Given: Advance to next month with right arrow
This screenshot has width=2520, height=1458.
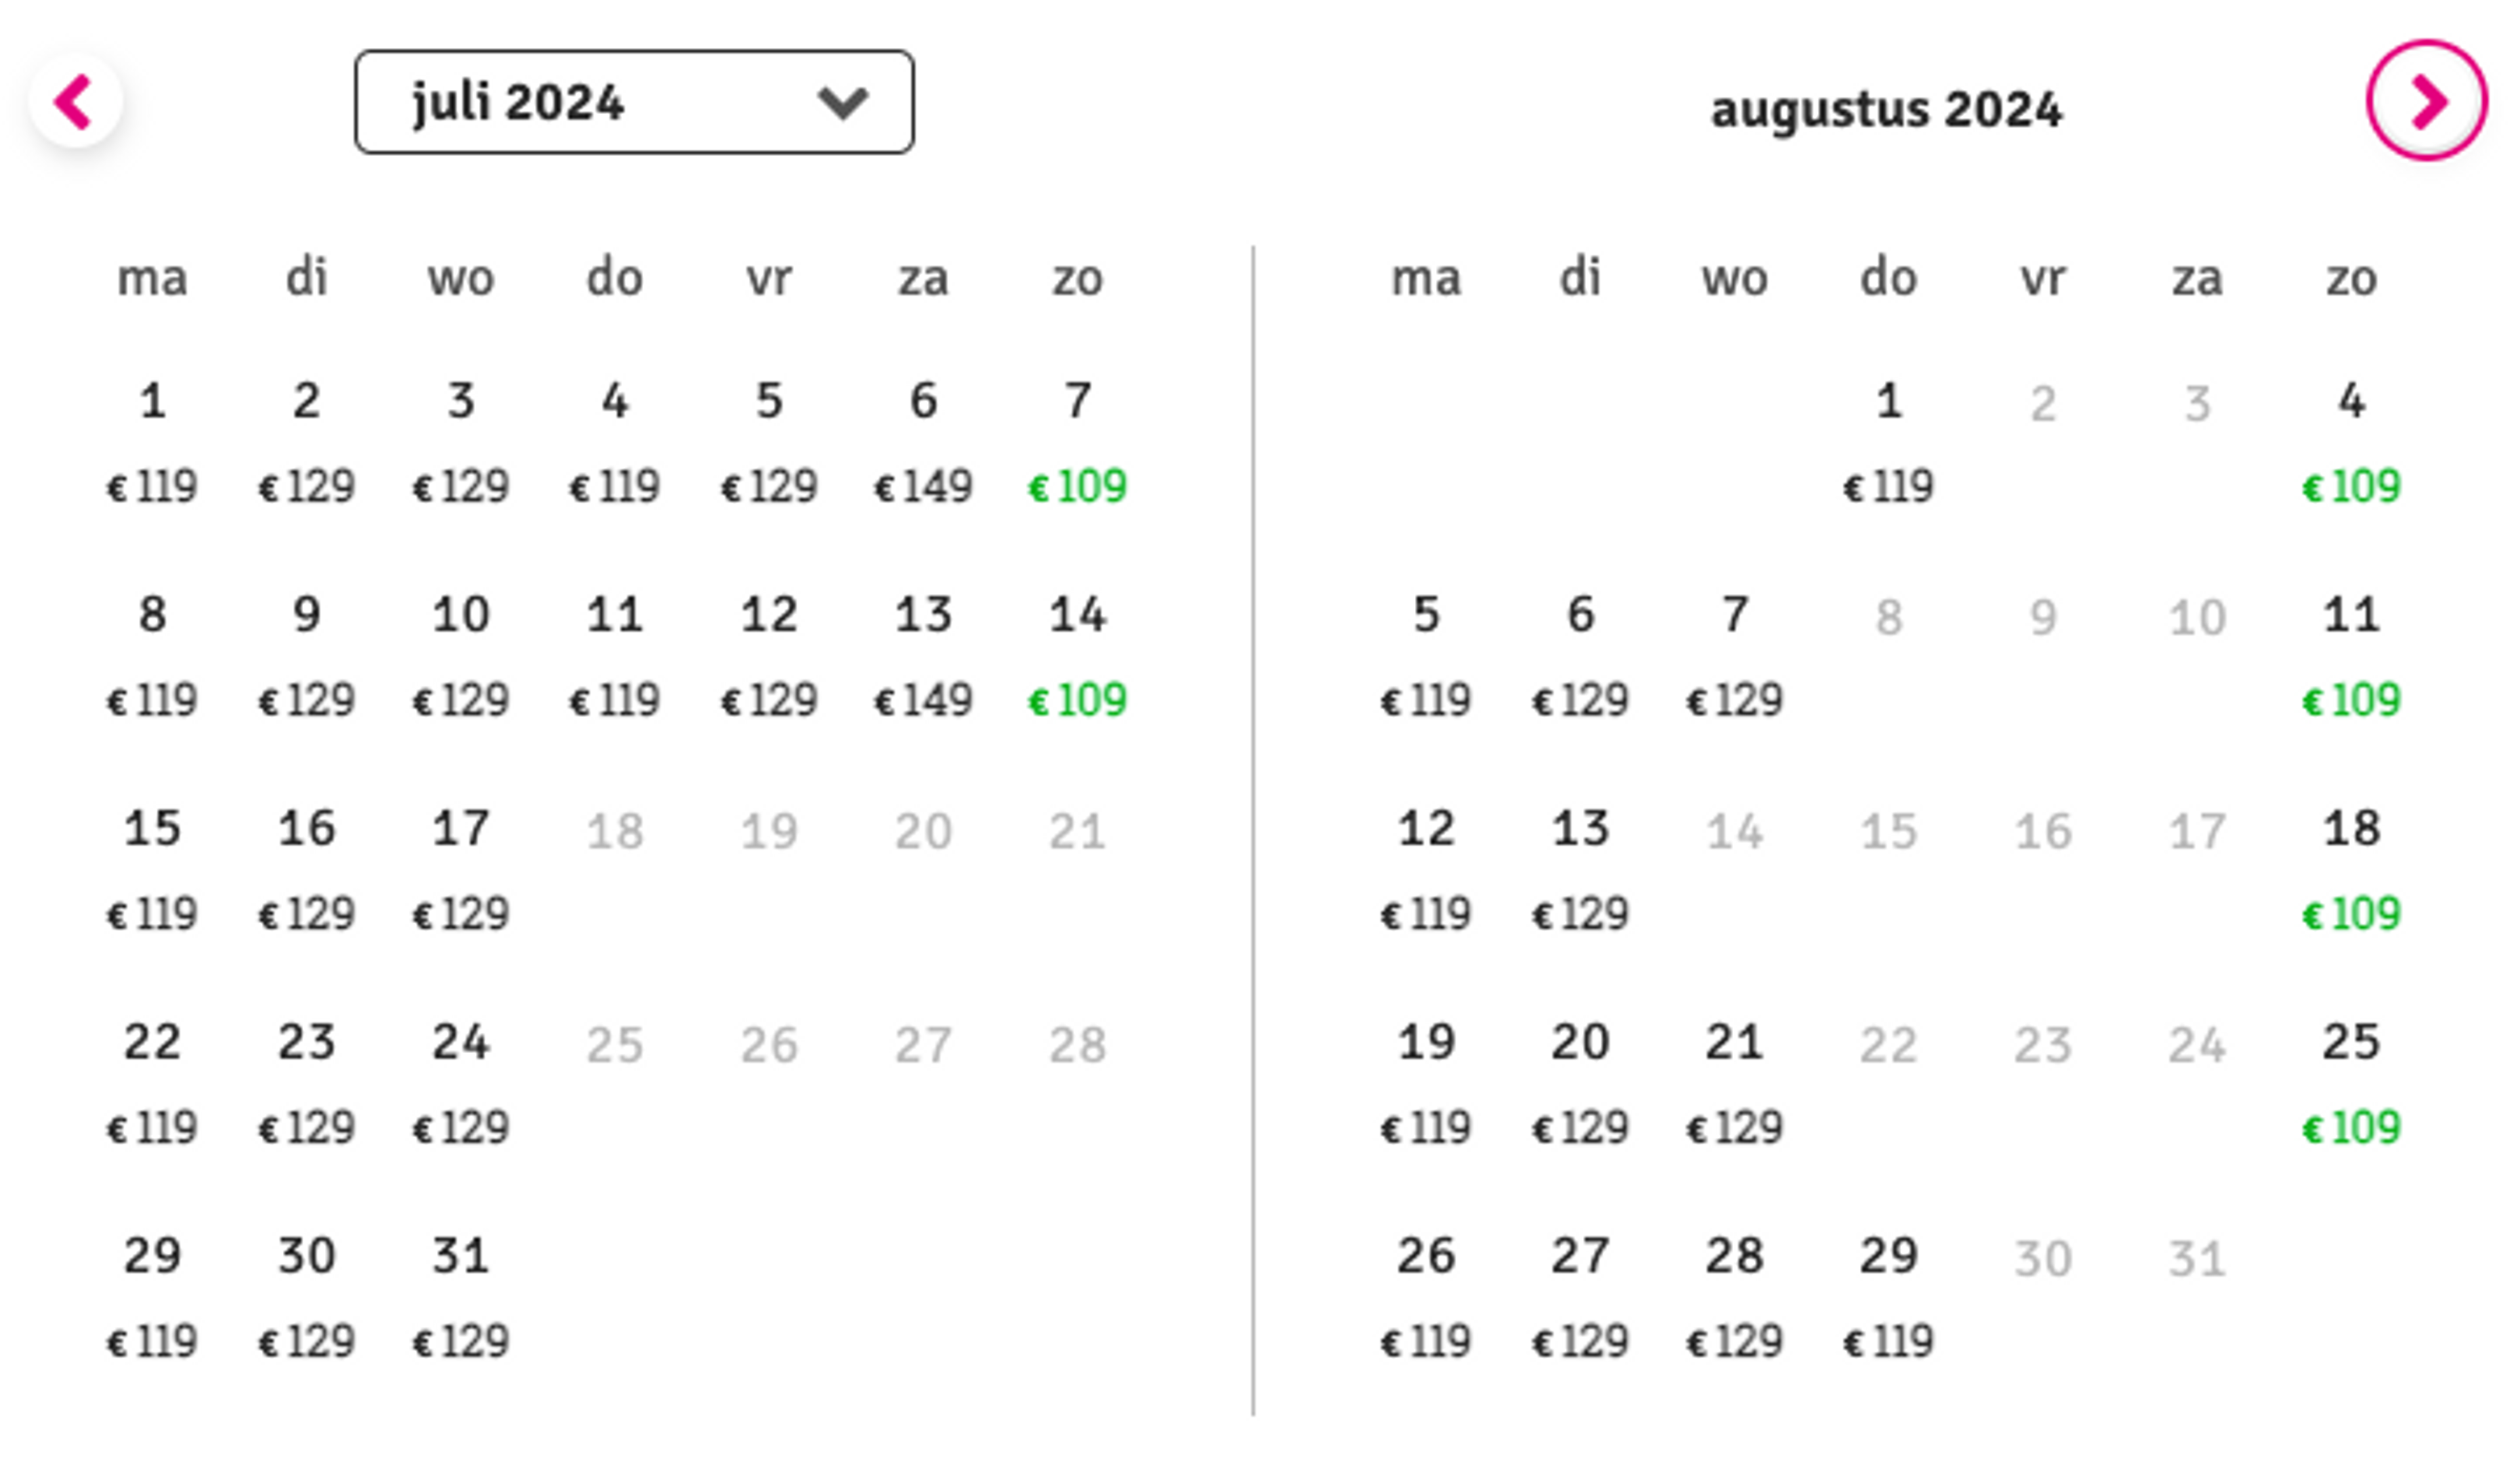Looking at the screenshot, I should pos(2427,101).
